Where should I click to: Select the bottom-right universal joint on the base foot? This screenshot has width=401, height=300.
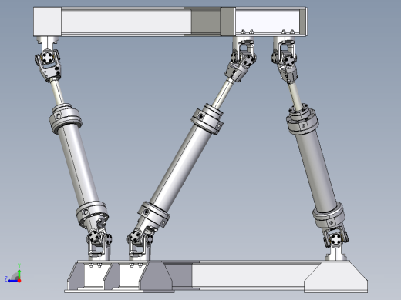[x=336, y=240]
